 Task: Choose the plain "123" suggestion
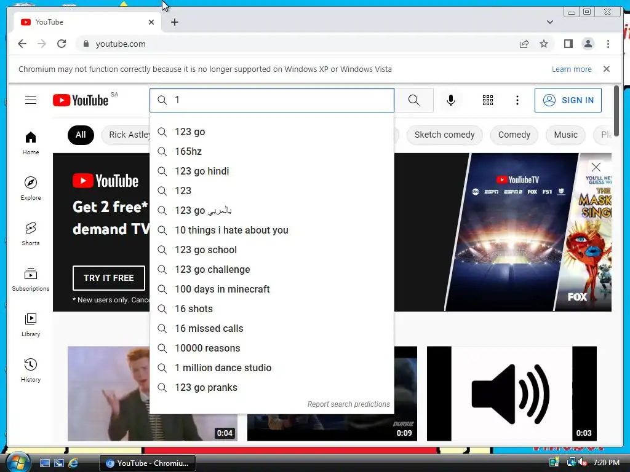pos(271,191)
